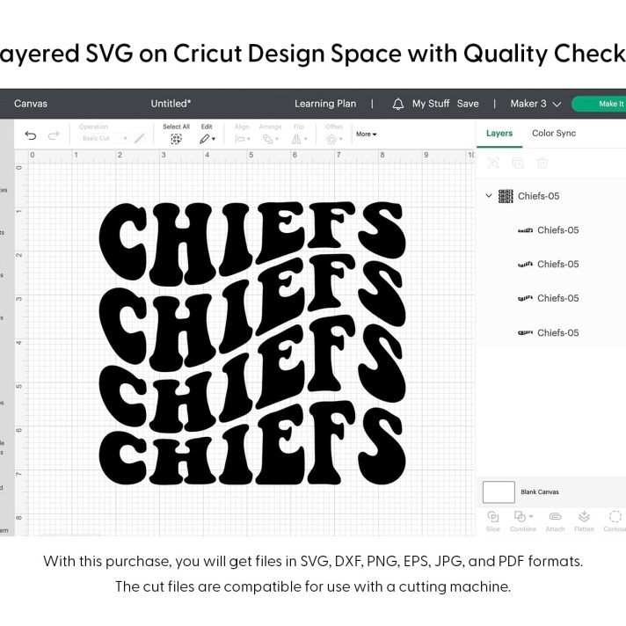Click the Blank Canvas label

(539, 491)
